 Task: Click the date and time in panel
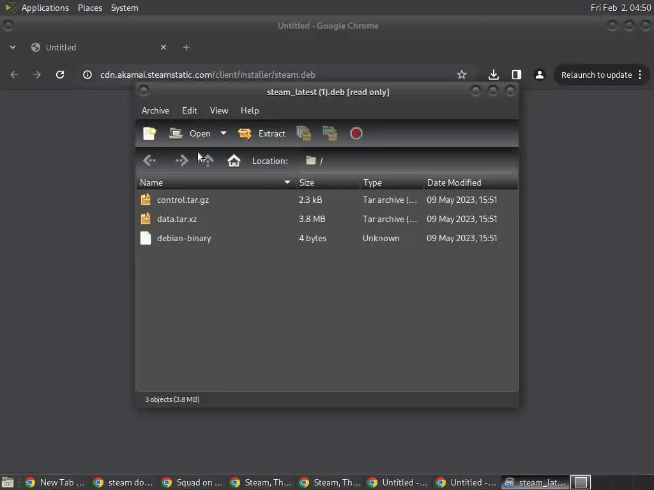621,8
